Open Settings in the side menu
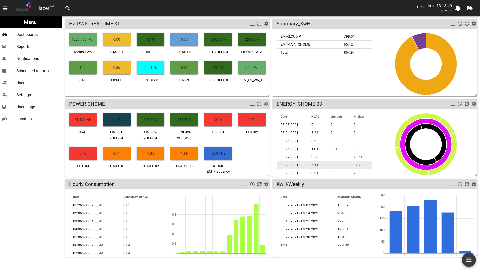The image size is (480, 271). tap(31, 95)
